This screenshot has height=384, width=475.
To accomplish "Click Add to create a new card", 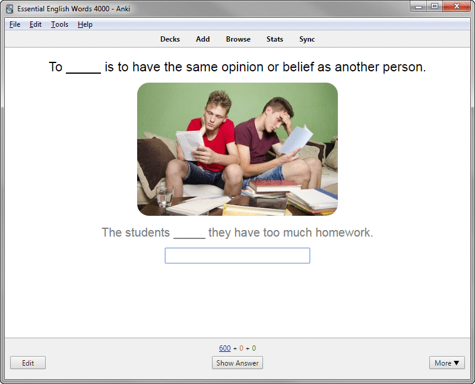I will pos(202,39).
